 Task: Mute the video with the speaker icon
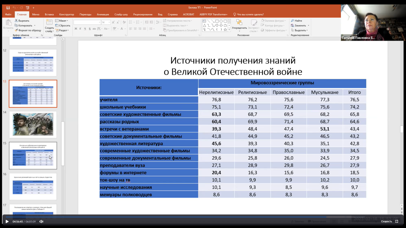[x=41, y=222]
